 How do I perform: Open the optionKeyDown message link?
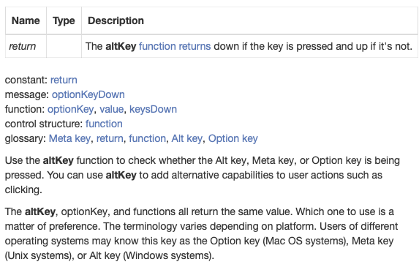(88, 94)
